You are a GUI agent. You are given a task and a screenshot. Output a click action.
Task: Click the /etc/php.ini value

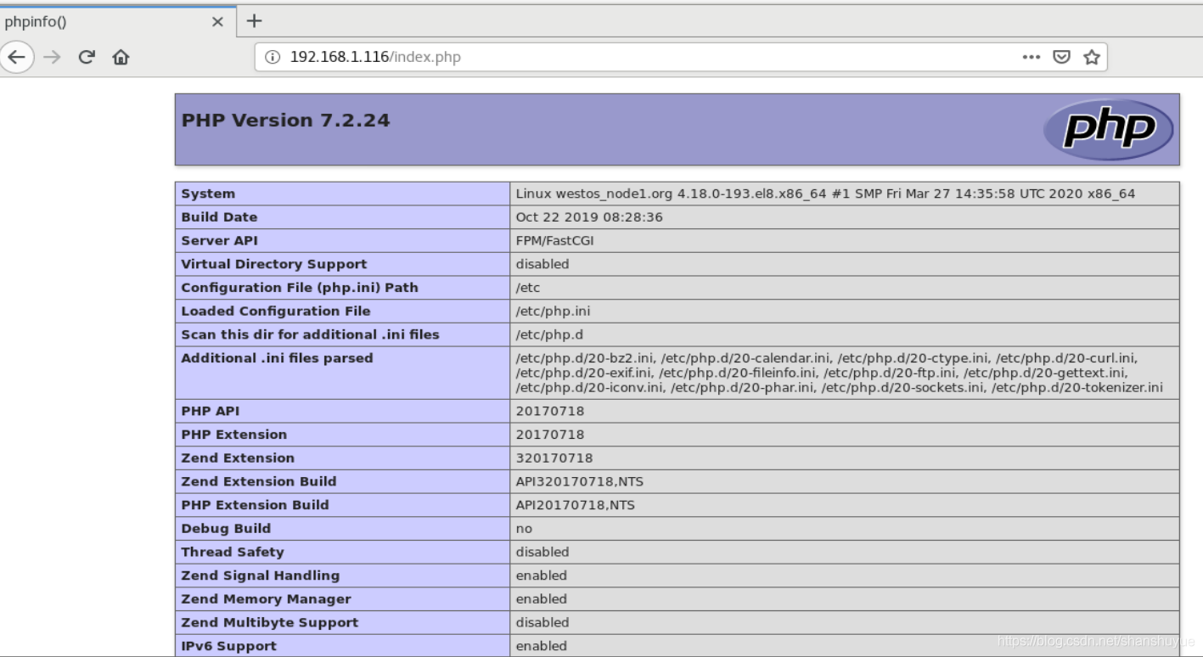[553, 312]
